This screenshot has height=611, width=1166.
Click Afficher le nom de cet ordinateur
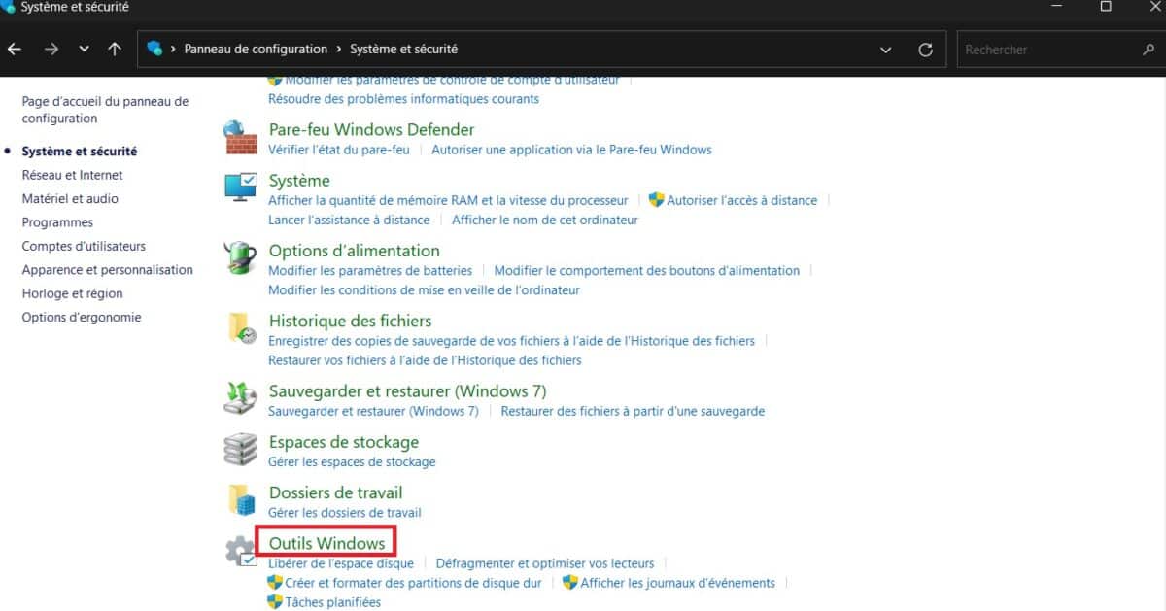coord(545,220)
